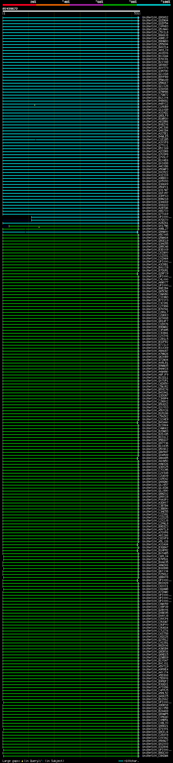Choose the UniRef100_C0MB51 label
This screenshot has height=763, width=173.
tap(155, 720)
